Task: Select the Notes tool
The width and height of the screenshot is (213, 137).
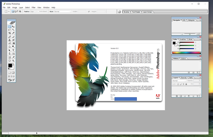Action: click(x=10, y=57)
